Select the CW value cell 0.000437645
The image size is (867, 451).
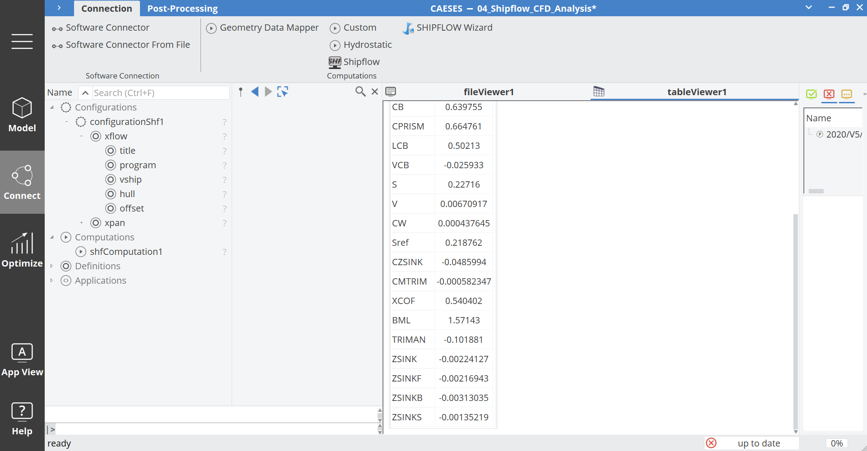(464, 223)
